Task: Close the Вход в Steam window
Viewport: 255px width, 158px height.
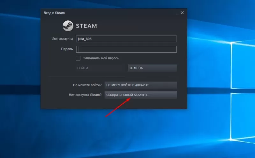Action: coord(182,13)
